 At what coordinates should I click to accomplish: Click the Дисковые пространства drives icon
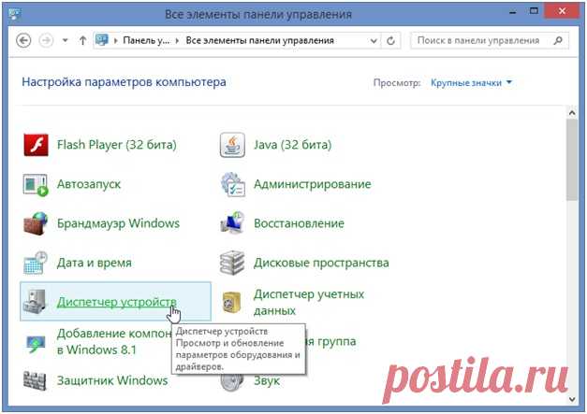232,263
